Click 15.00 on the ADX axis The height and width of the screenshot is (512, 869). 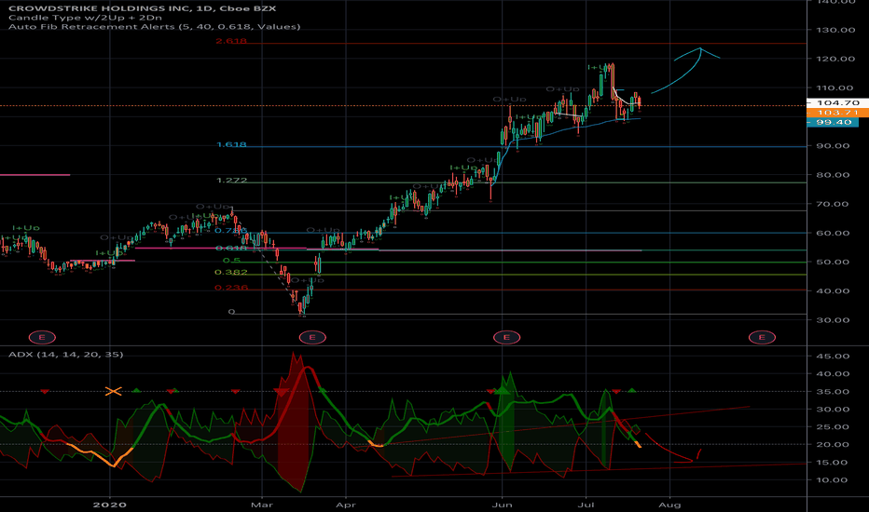pos(834,462)
